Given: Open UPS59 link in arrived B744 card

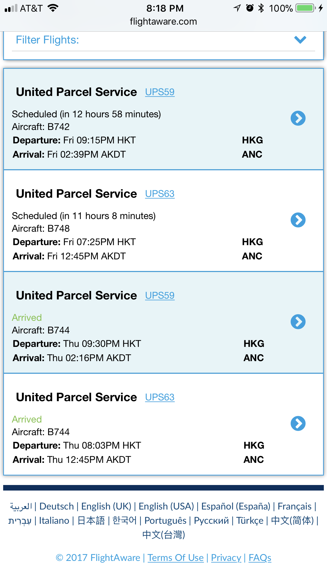Looking at the screenshot, I should tap(160, 295).
